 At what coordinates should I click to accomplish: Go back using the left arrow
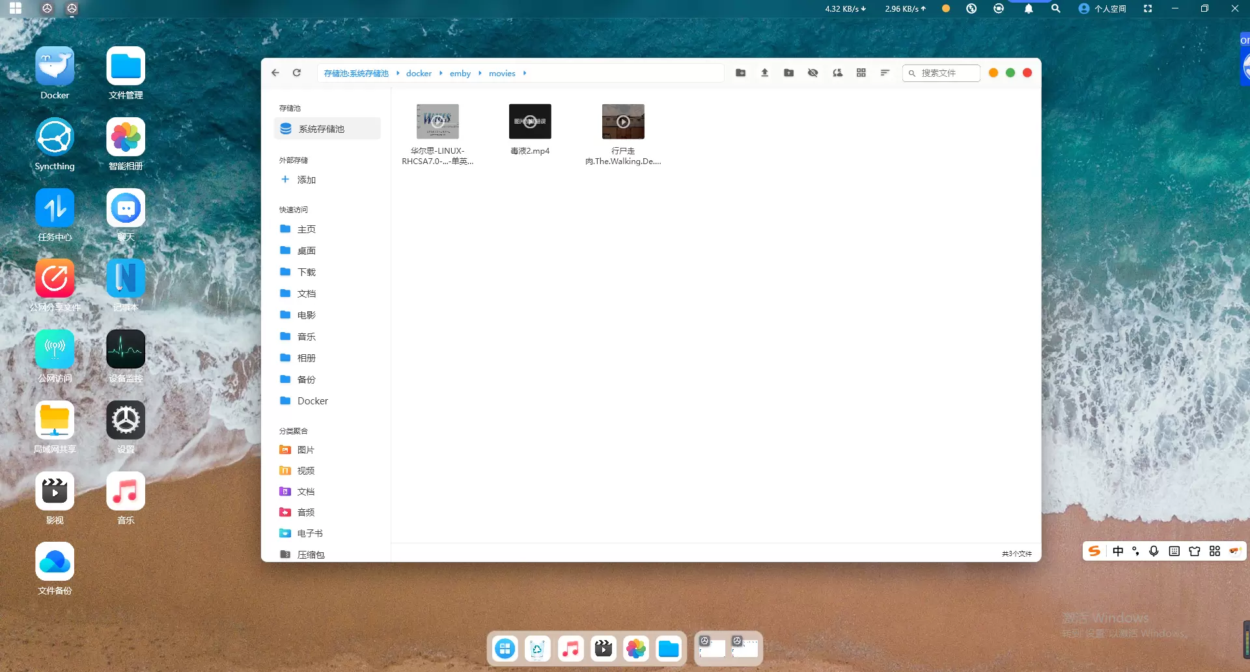(275, 73)
